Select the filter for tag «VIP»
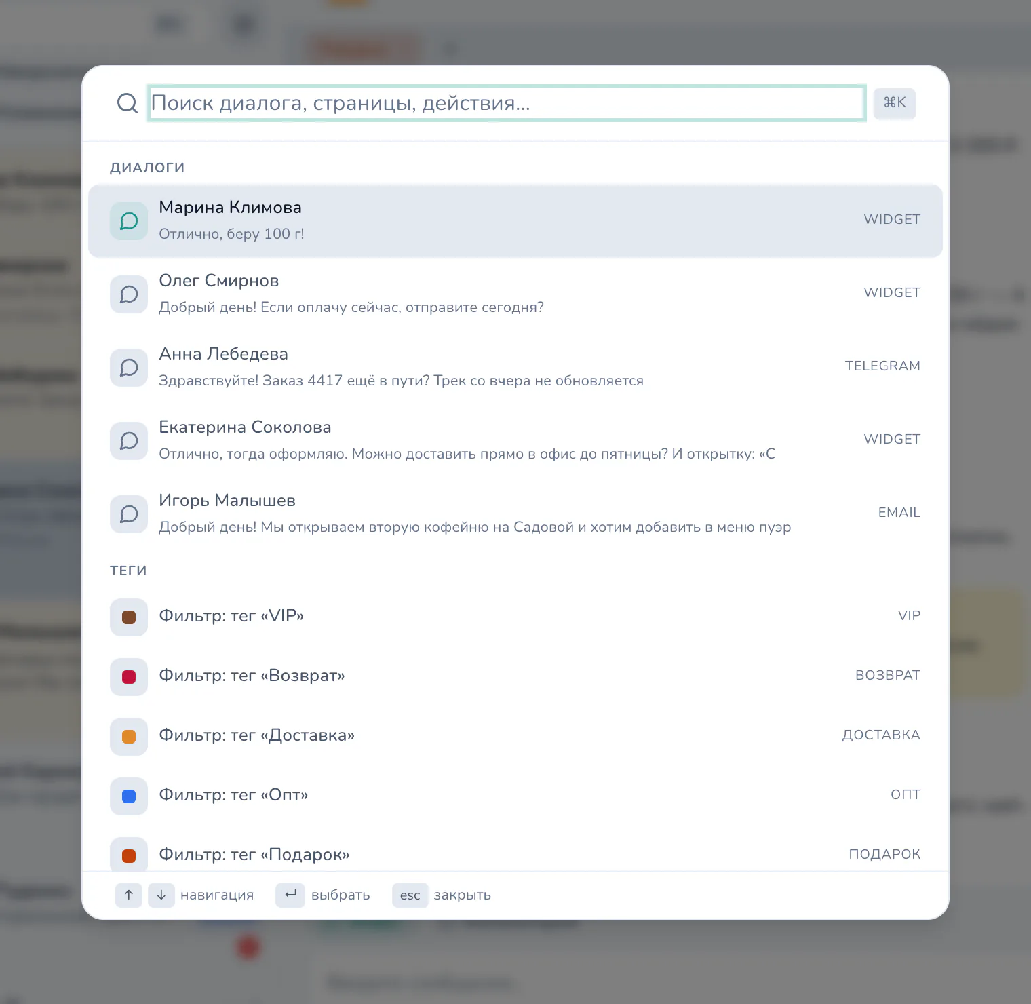The width and height of the screenshot is (1031, 1004). pyautogui.click(x=515, y=617)
